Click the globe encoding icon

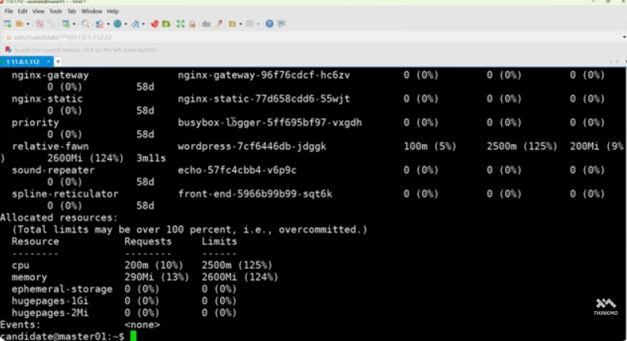click(x=117, y=25)
